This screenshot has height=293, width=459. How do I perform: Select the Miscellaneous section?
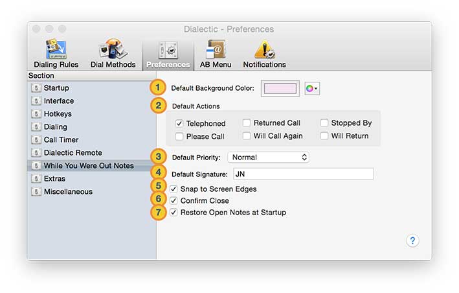click(92, 192)
